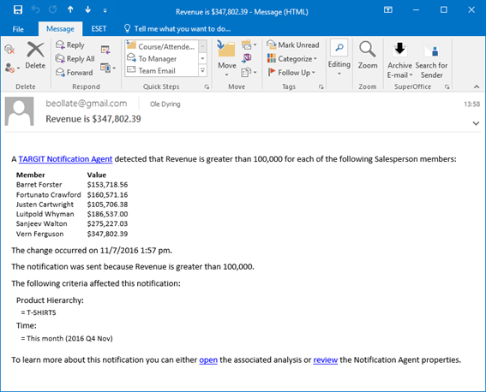Viewport: 486px width, 392px height.
Task: Expand the message header chevron
Action: [x=476, y=123]
